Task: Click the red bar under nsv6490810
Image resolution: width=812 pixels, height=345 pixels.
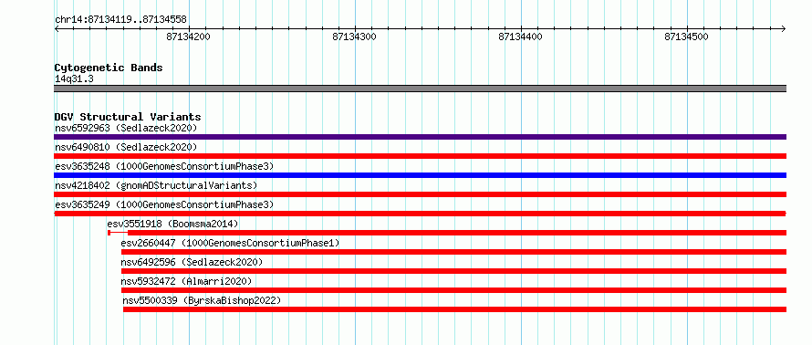Action: tap(420, 156)
